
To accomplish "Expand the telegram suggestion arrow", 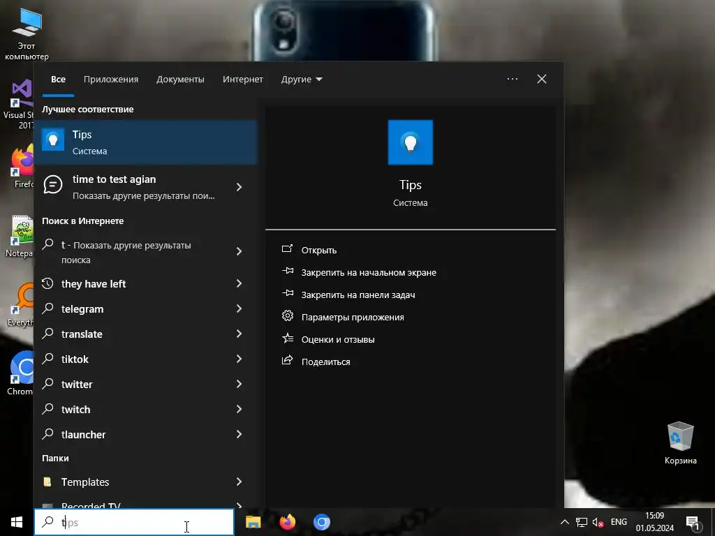I will (x=239, y=308).
